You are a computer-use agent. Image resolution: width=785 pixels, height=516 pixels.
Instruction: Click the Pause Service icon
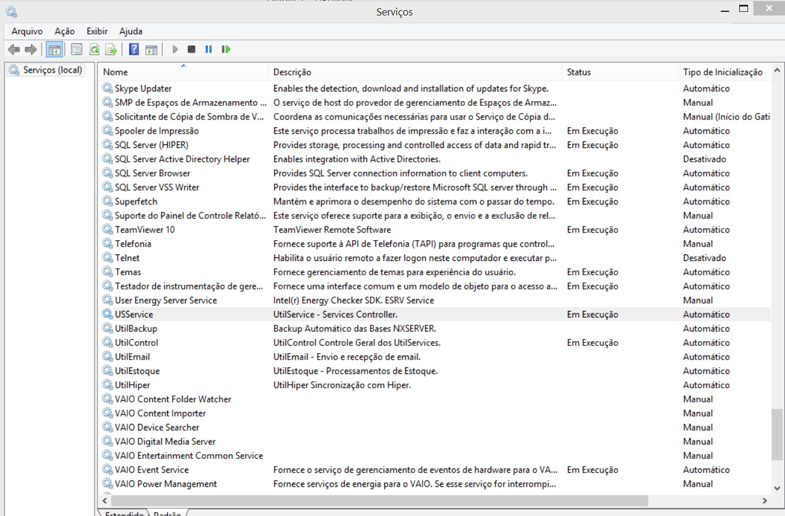(209, 49)
